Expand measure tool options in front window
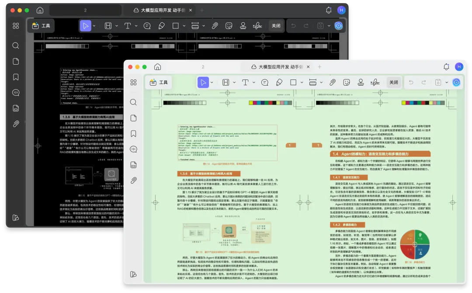Viewport: 472px width, 293px height. [321, 83]
